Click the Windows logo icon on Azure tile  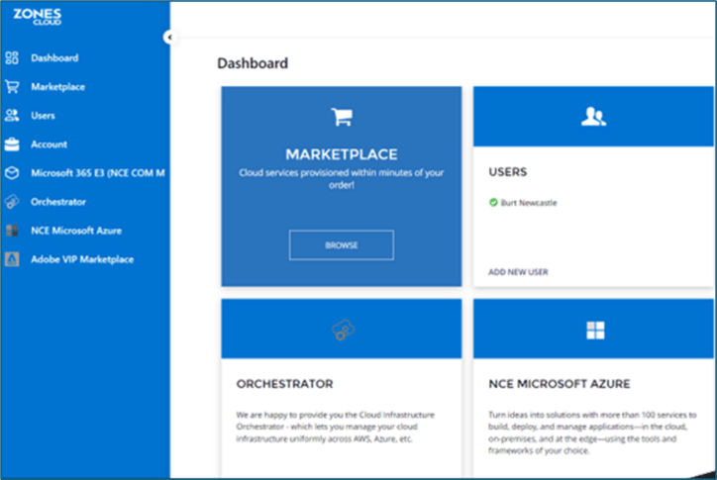point(594,331)
